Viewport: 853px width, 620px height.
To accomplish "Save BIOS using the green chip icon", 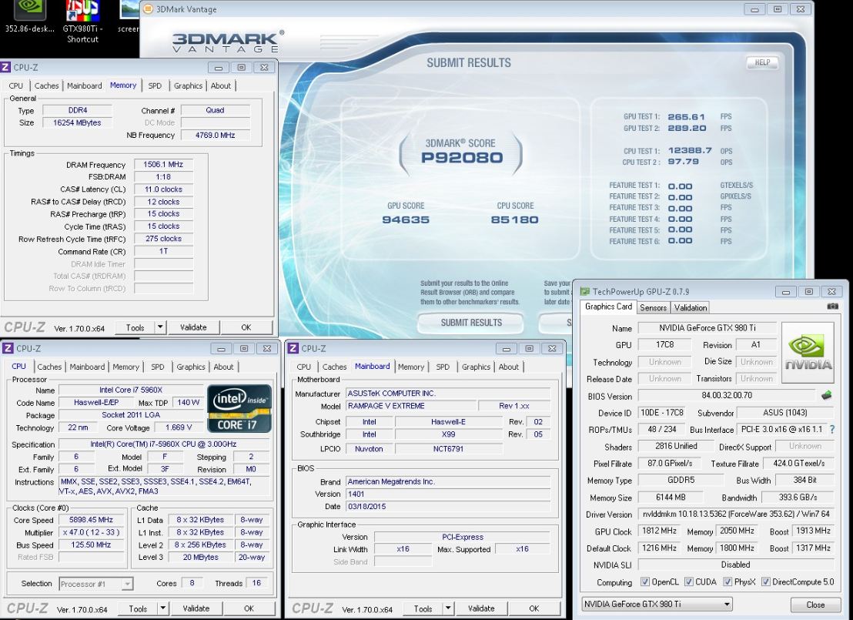I will click(827, 395).
